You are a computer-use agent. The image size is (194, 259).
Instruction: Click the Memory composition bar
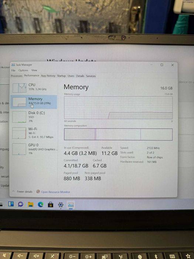[x=118, y=134]
